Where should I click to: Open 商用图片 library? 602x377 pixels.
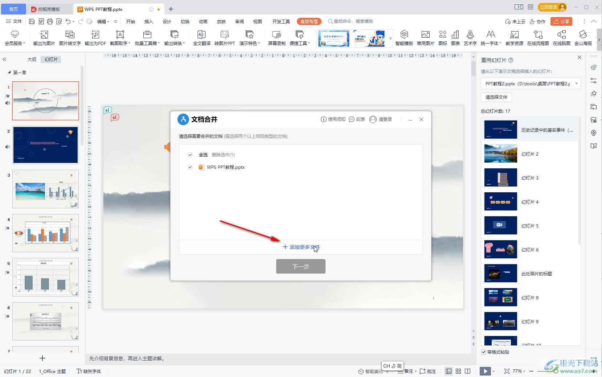pos(425,38)
